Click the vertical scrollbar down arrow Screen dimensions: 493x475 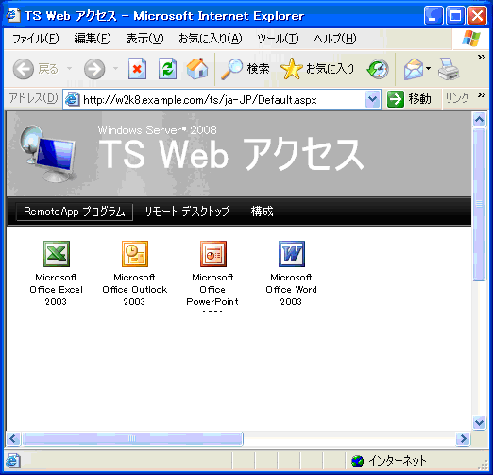(x=480, y=422)
